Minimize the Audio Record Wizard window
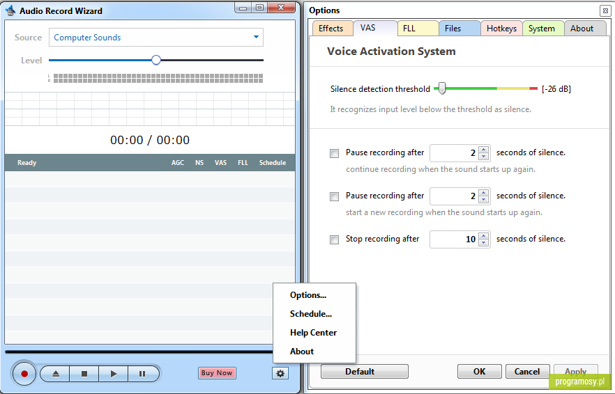Viewport: 615px width, 394px height. tap(243, 8)
